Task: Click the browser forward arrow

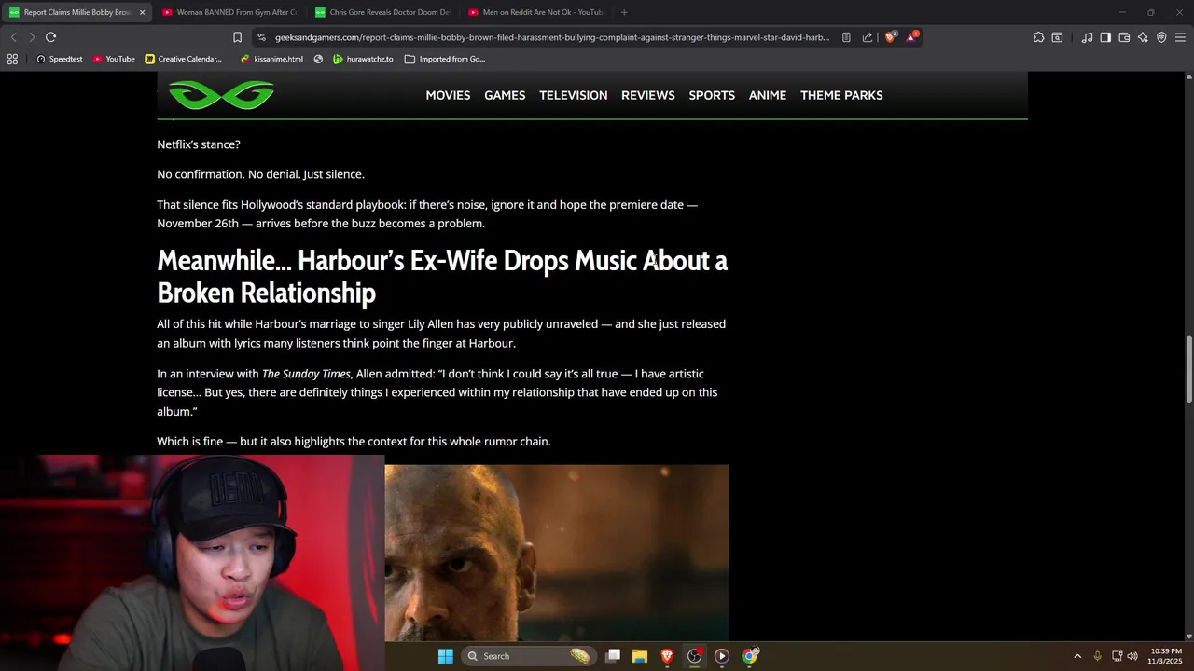Action: (x=32, y=37)
